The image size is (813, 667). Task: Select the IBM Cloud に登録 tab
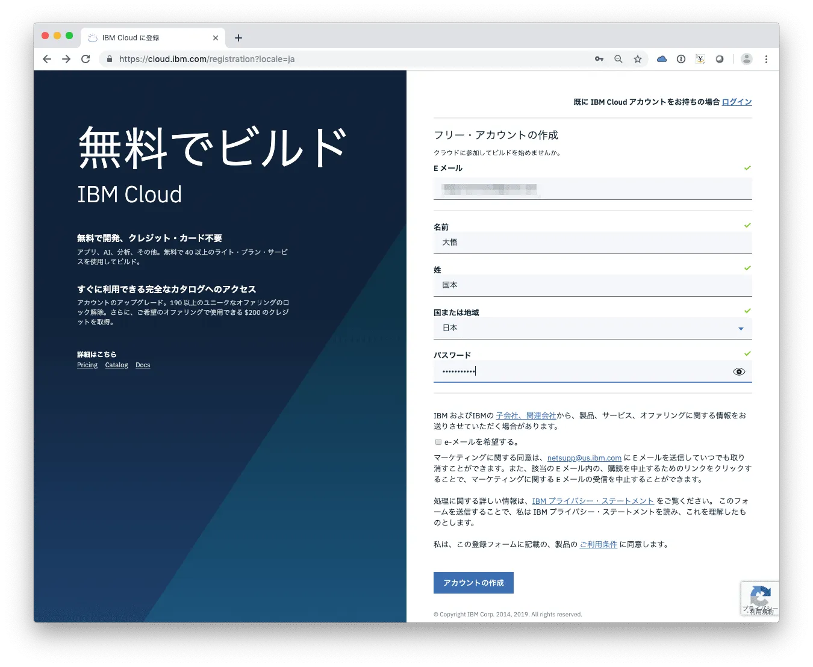(153, 37)
